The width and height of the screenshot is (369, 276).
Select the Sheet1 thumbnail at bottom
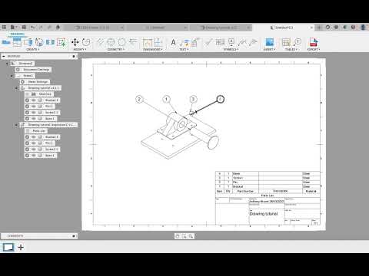tap(8, 247)
